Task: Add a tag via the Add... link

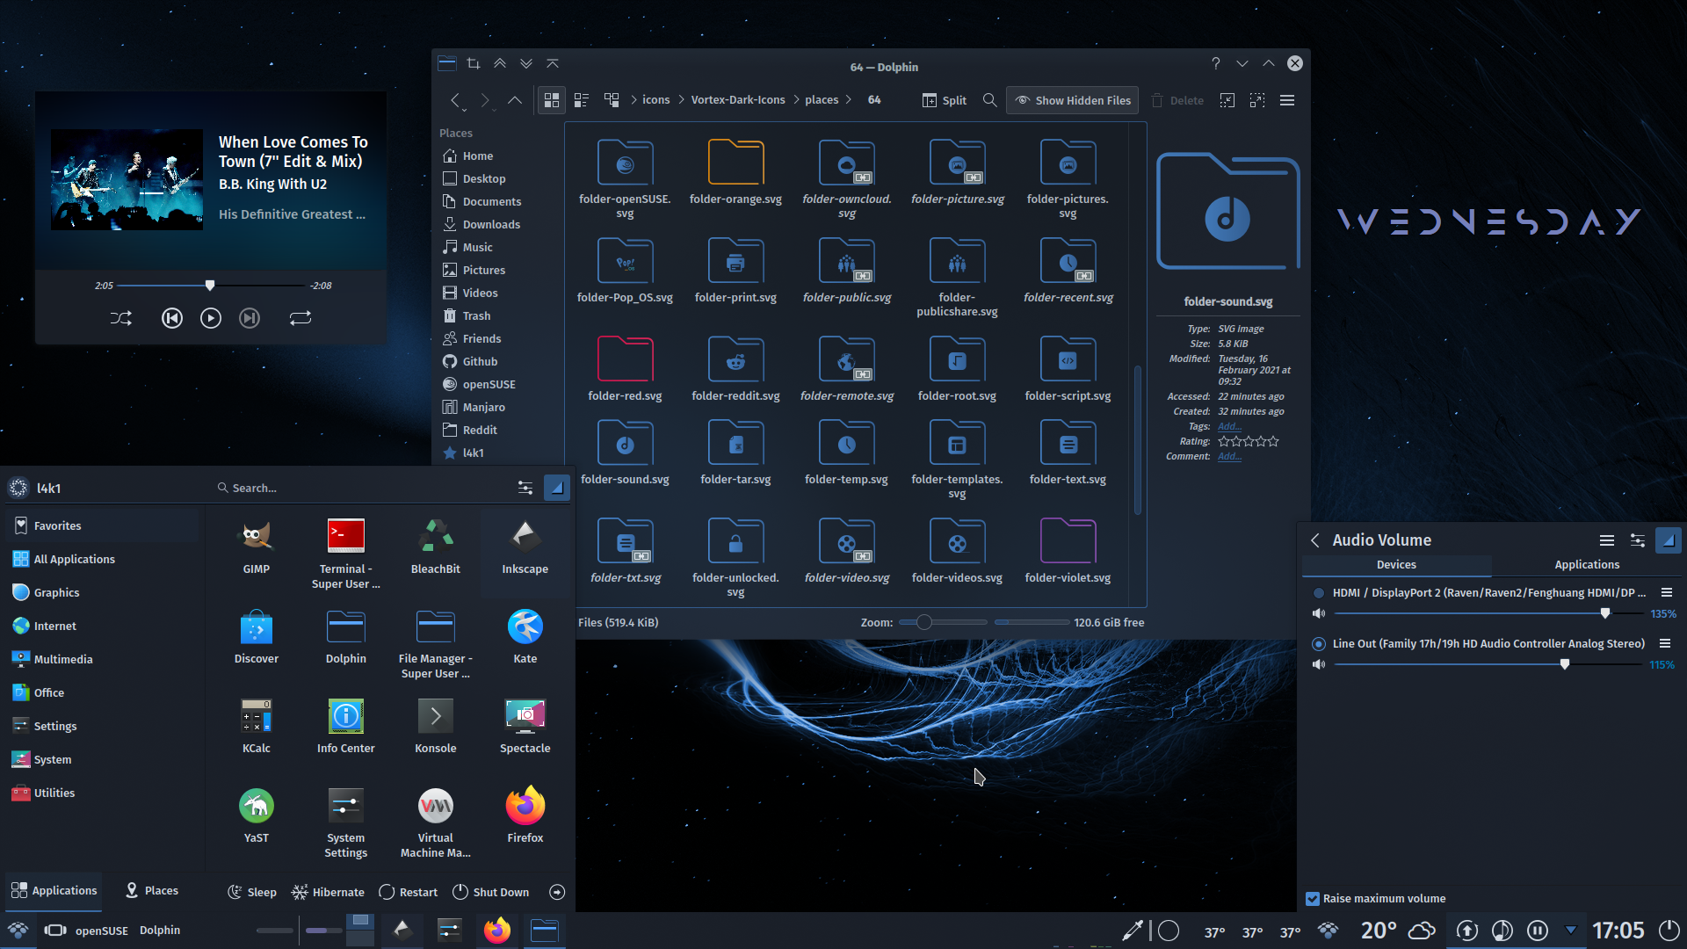Action: tap(1228, 426)
